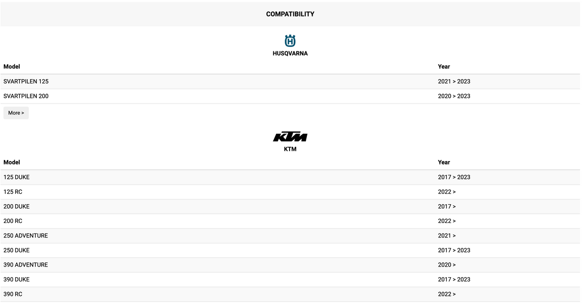Select the 250 Adventure row
The image size is (582, 304).
[25, 235]
